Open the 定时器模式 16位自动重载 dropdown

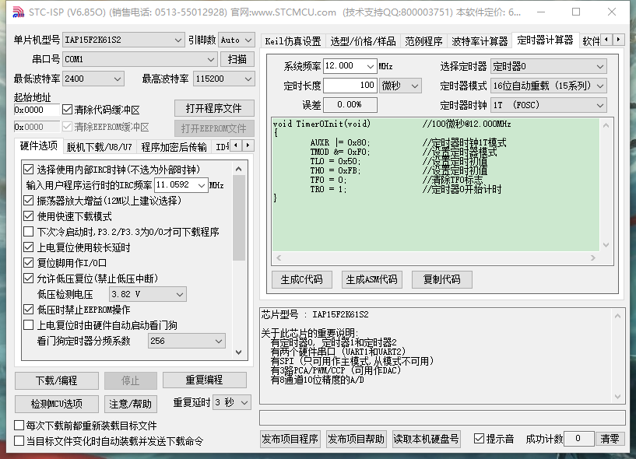[549, 86]
